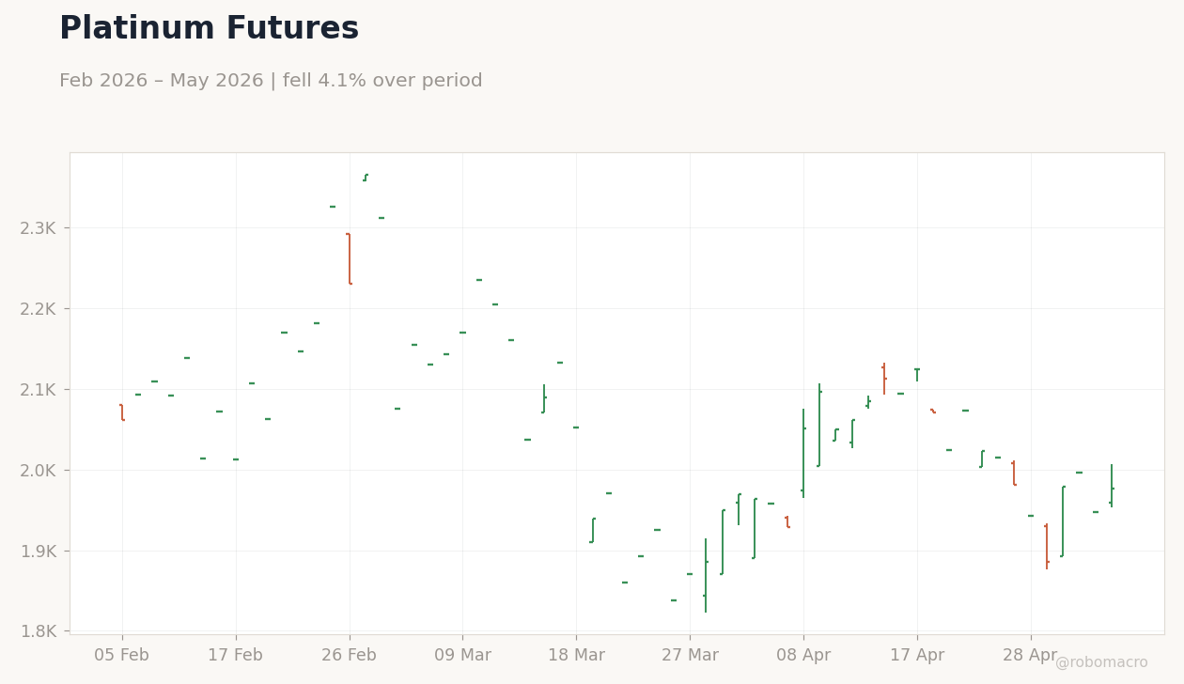Click the 26 Feb x-axis date label

click(x=349, y=656)
